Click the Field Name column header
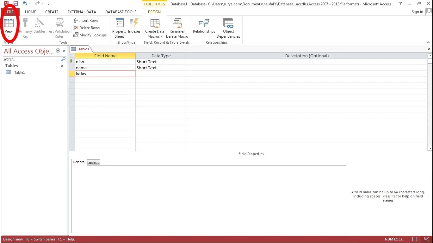Image resolution: width=433 pixels, height=243 pixels. (x=105, y=56)
